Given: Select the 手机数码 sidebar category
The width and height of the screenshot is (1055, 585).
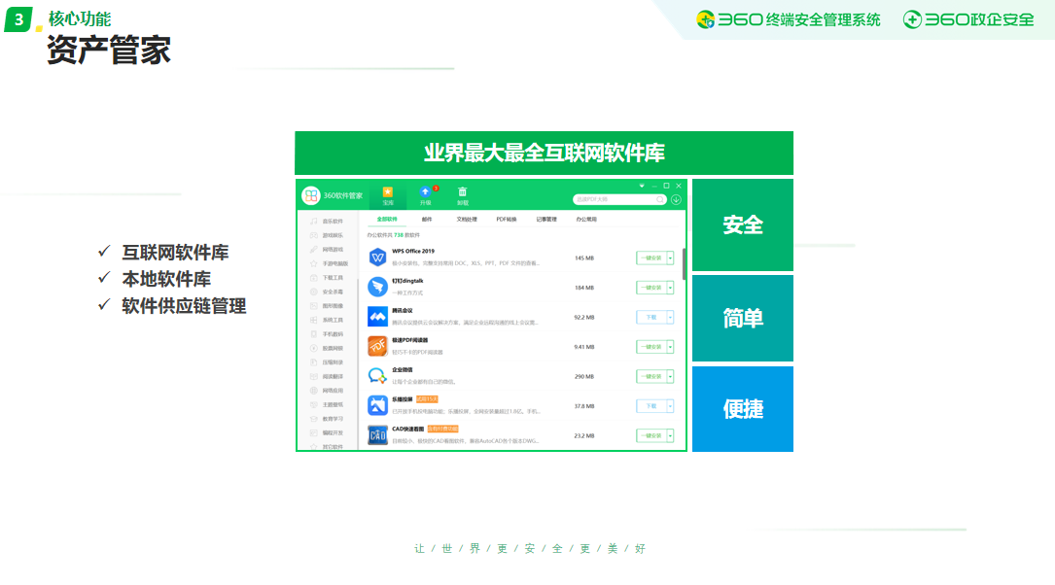Looking at the screenshot, I should pos(328,334).
